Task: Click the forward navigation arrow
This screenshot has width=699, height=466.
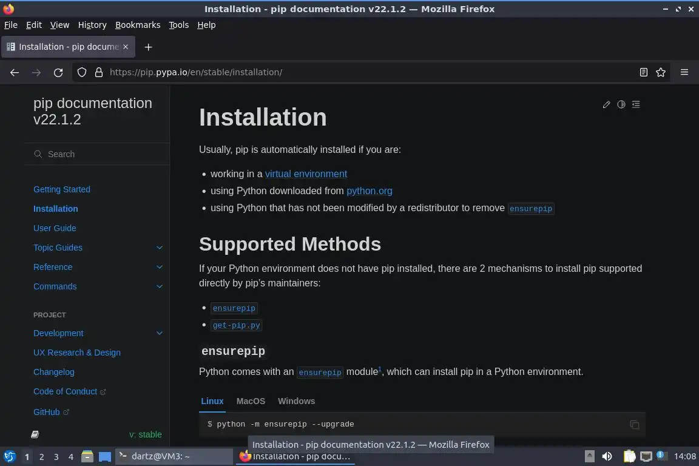Action: tap(36, 72)
